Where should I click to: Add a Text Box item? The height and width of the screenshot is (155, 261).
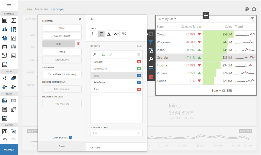(x=5, y=56)
